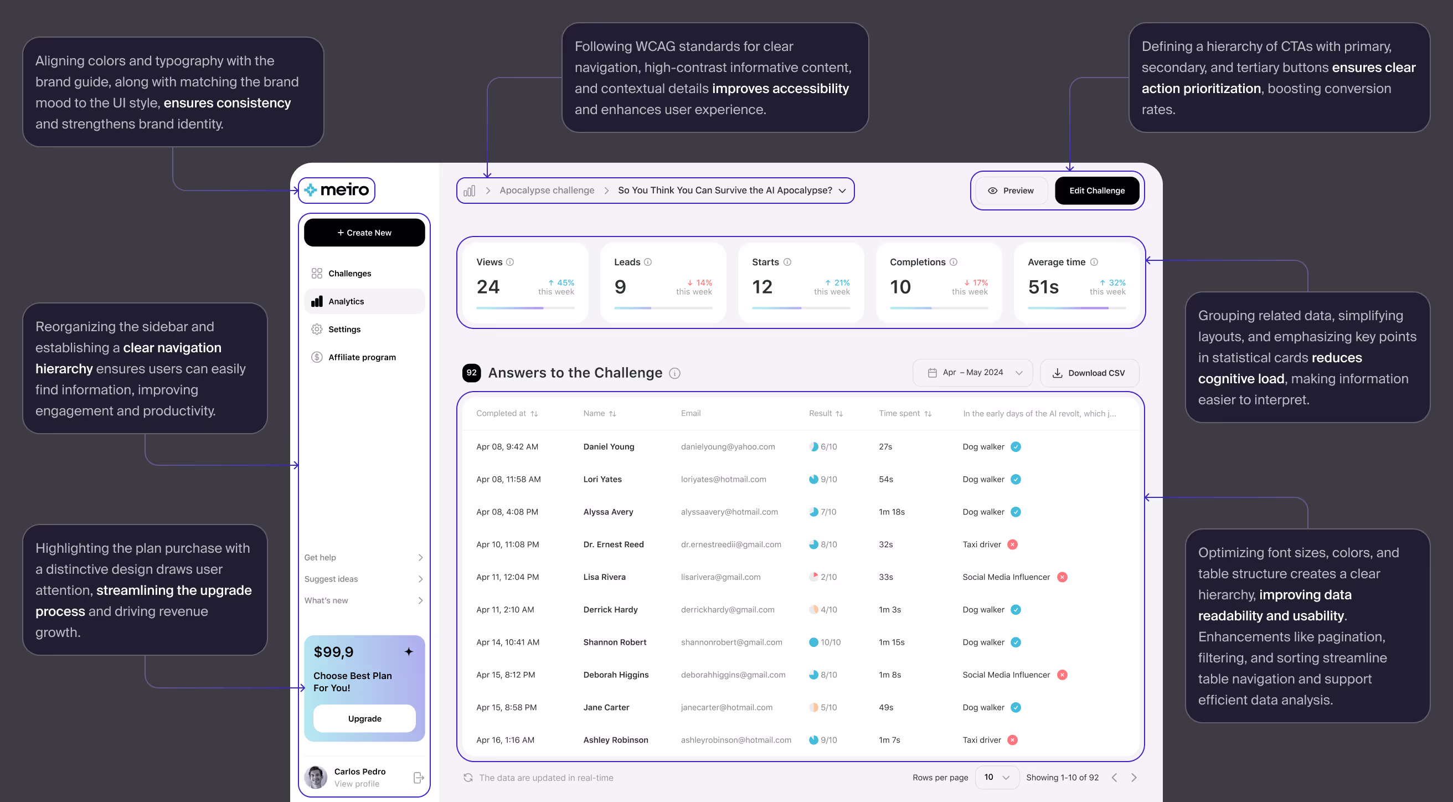Open the Apr – May 2024 date range dropdown
The width and height of the screenshot is (1453, 802).
click(972, 373)
